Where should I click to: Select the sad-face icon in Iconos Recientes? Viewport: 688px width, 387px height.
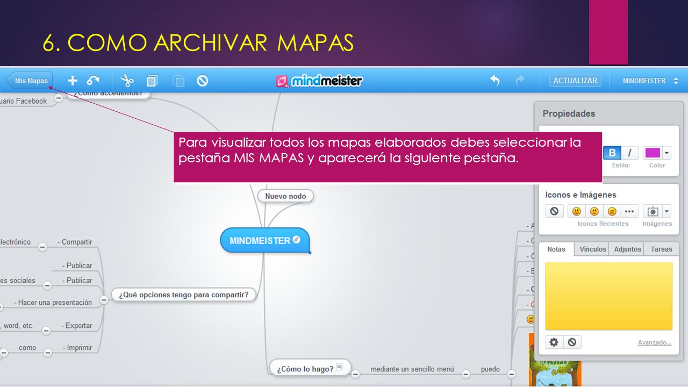click(612, 211)
